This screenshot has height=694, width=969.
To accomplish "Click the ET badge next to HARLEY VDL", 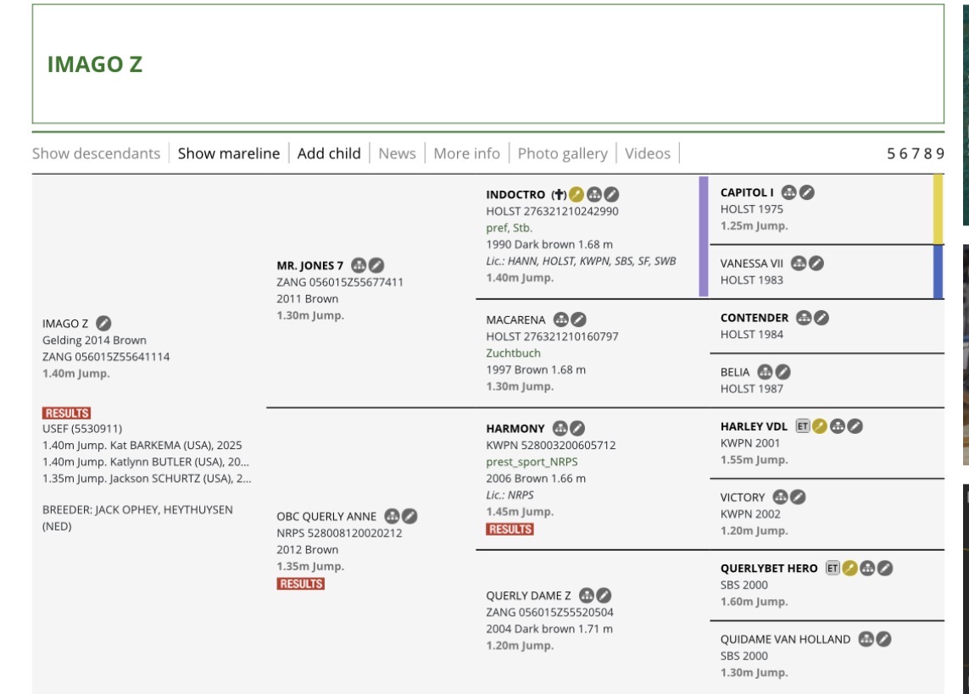I will click(802, 426).
